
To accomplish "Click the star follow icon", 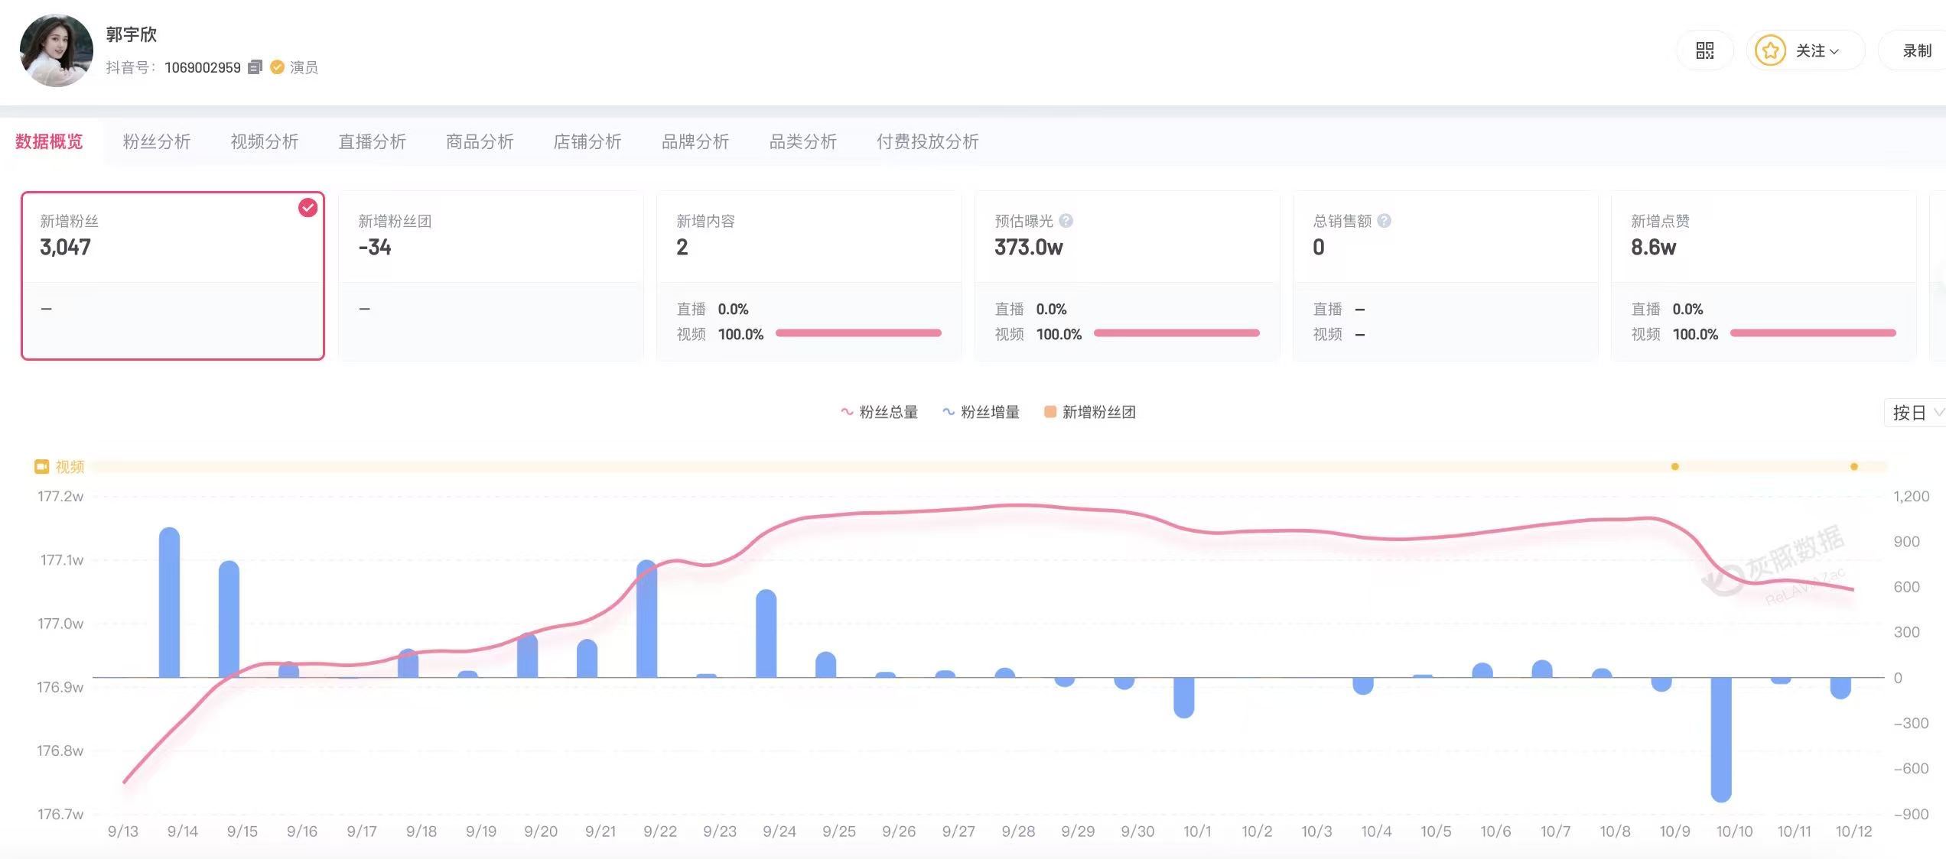I will coord(1770,50).
